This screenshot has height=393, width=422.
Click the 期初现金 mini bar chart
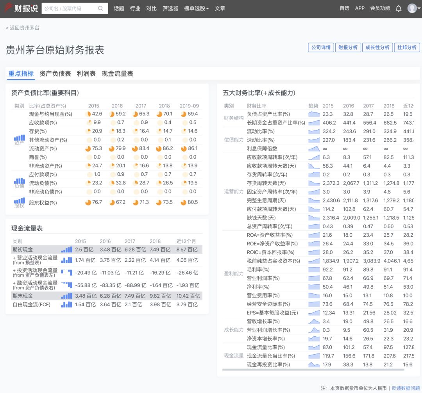coord(66,250)
